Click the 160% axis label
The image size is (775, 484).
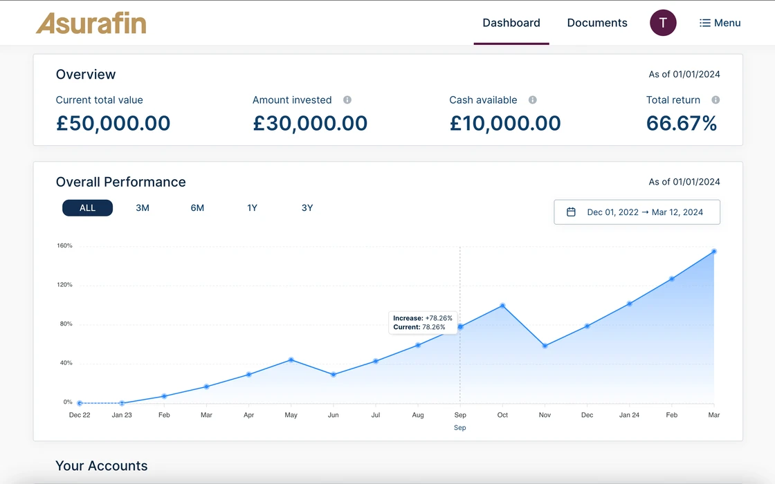[65, 245]
